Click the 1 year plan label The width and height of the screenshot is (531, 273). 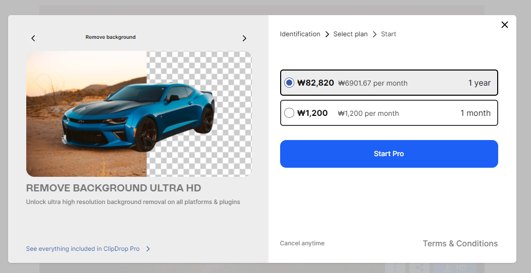479,83
